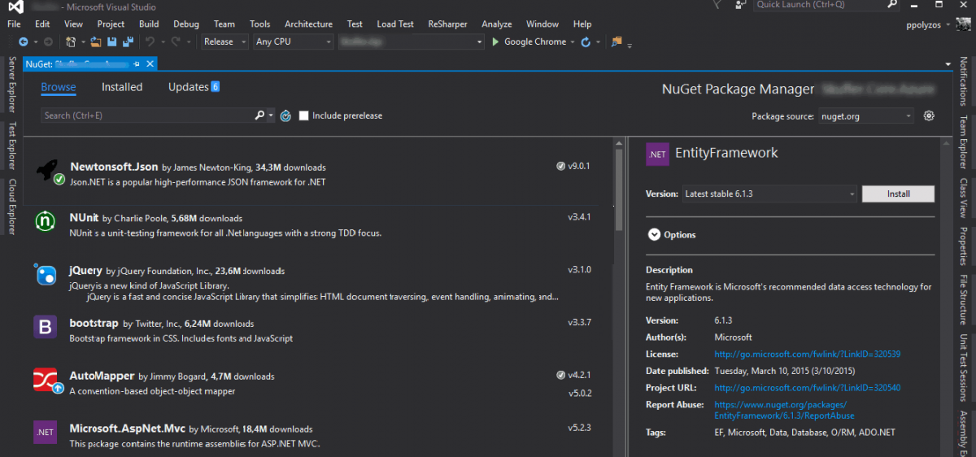
Task: Open the File menu
Action: coord(14,24)
